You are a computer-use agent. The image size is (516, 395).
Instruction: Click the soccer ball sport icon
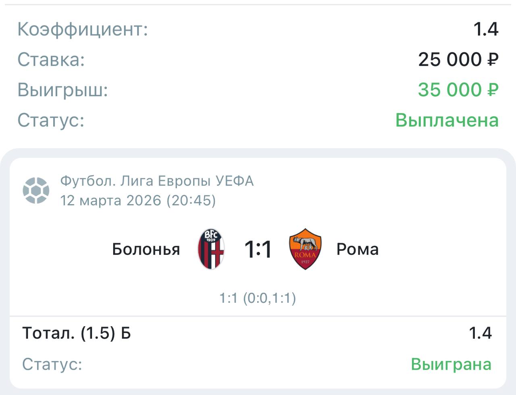coord(36,190)
